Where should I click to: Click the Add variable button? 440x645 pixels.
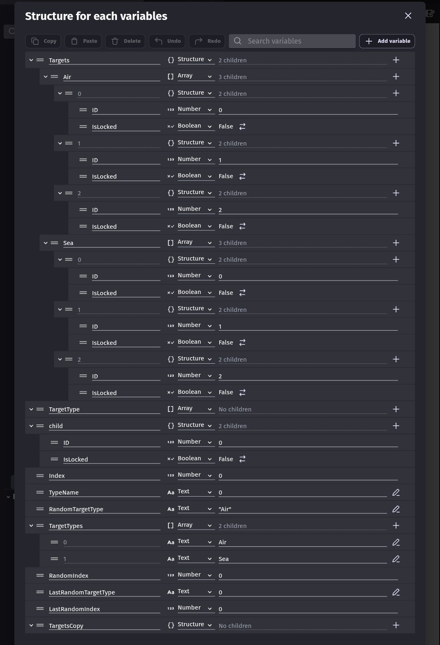click(x=387, y=41)
